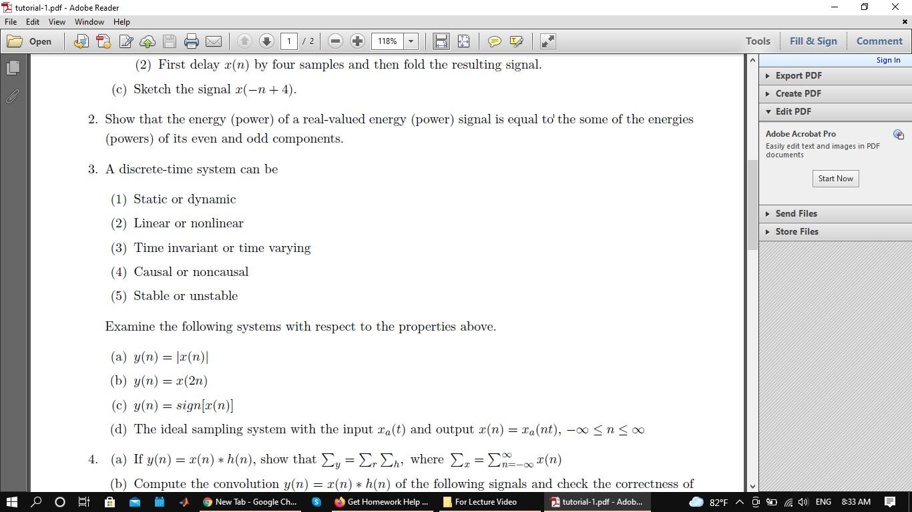Viewport: 912px width, 512px height.
Task: Click the Sign In link
Action: (888, 59)
